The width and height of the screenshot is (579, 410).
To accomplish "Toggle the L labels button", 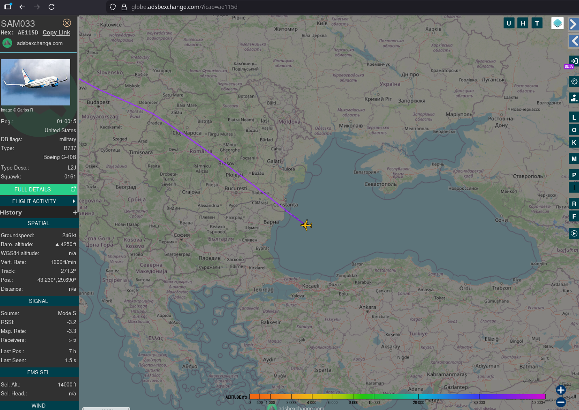I will point(574,118).
